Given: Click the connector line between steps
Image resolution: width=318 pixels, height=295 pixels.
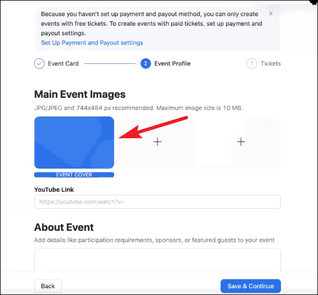Looking at the screenshot, I should coord(110,63).
